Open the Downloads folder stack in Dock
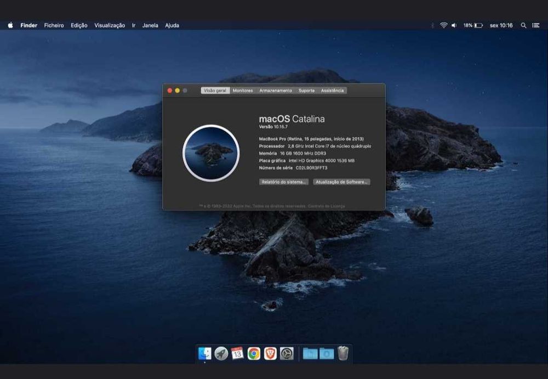Screen dimensions: 548x379 (327, 353)
